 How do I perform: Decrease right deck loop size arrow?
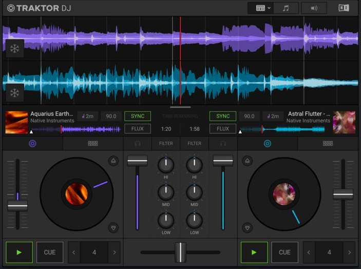(309, 253)
